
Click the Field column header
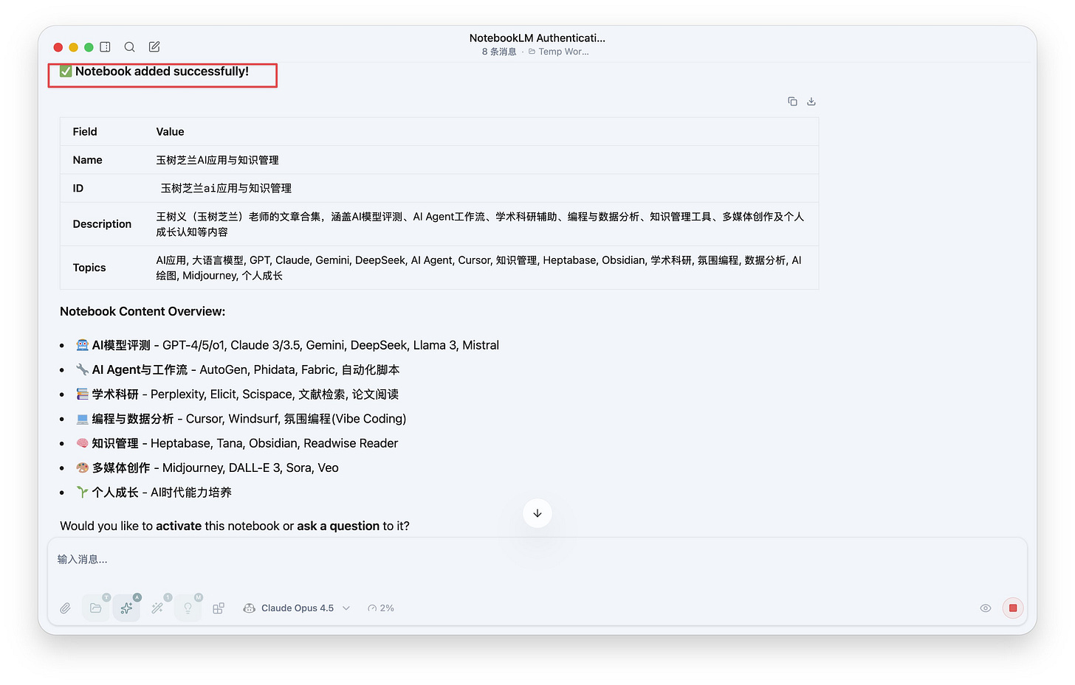(x=85, y=132)
